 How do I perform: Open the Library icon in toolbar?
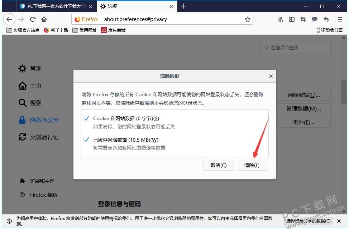[x=280, y=19]
